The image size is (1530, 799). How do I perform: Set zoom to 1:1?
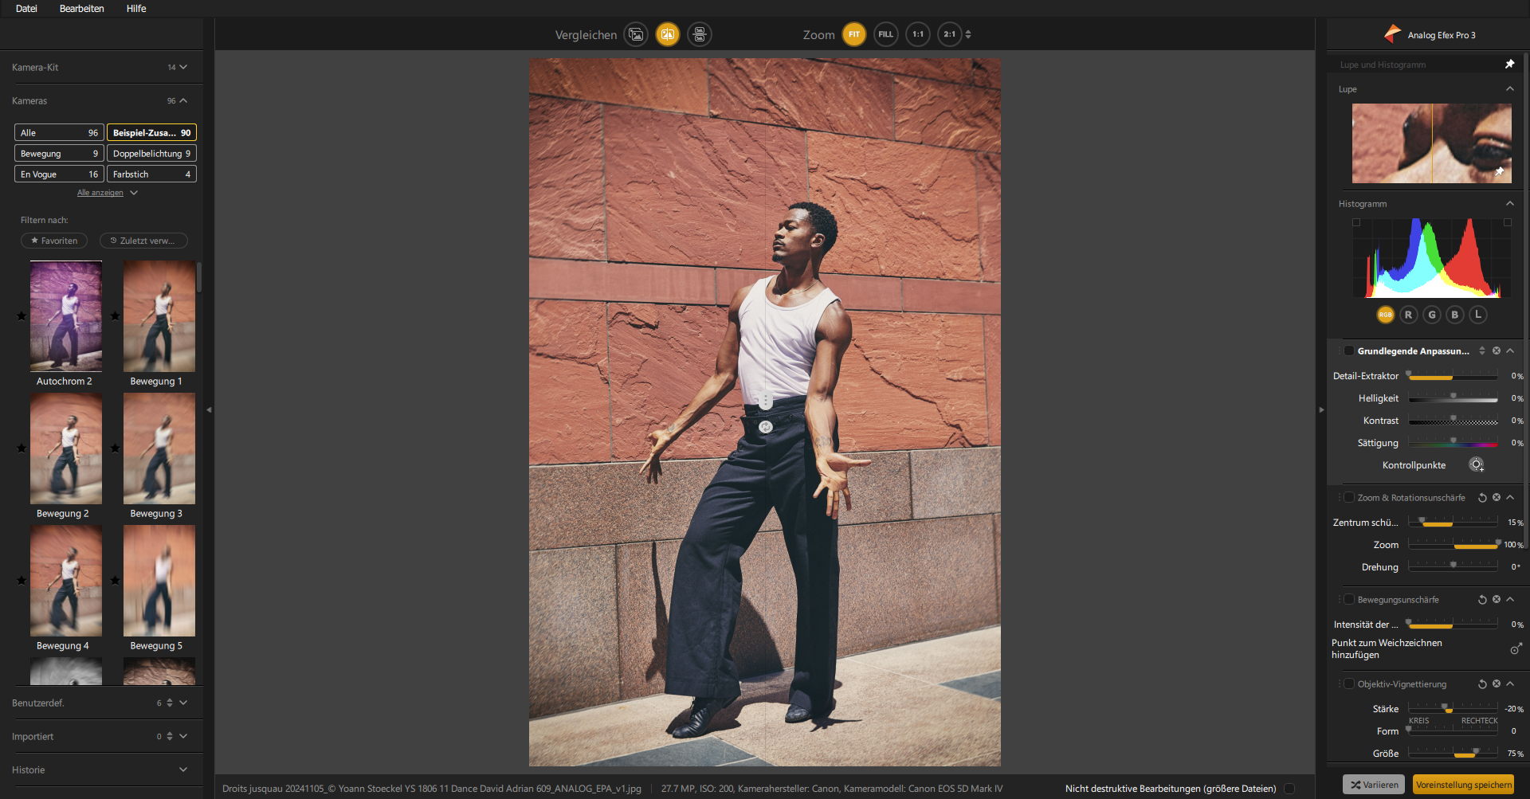tap(918, 34)
